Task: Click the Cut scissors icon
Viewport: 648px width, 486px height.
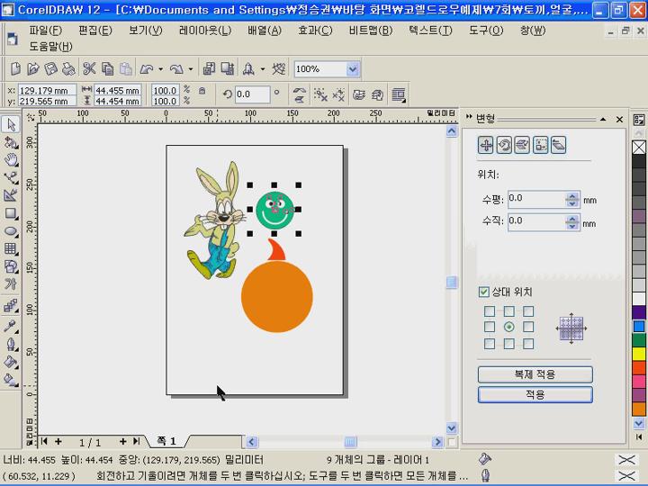Action: point(89,68)
